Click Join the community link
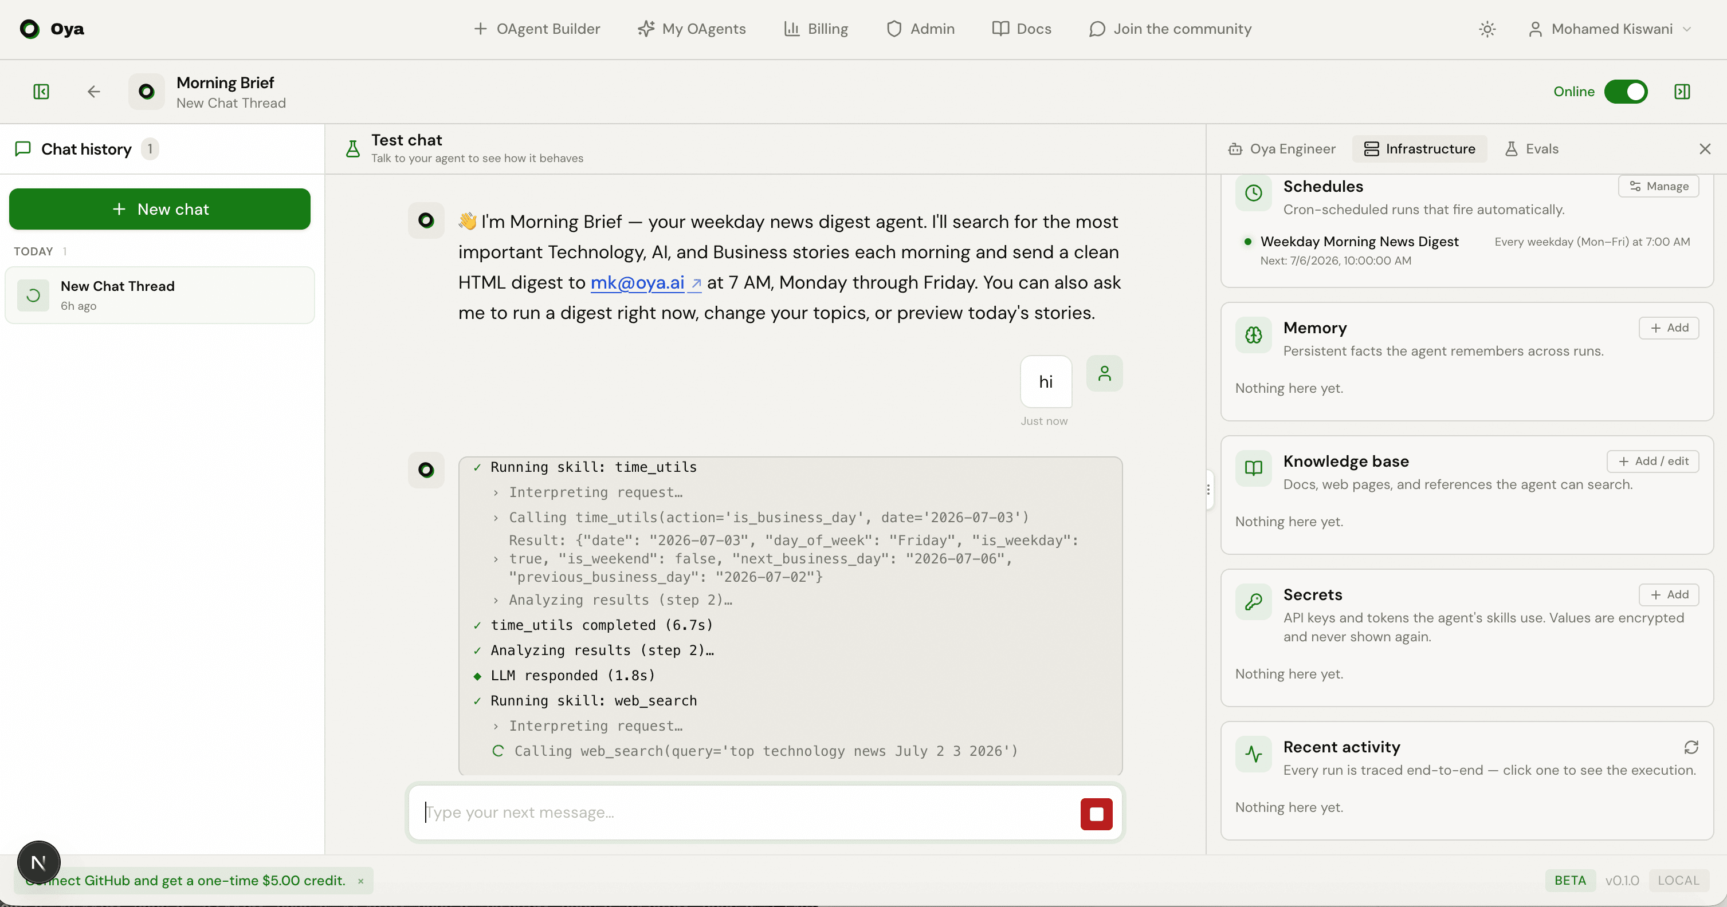This screenshot has width=1727, height=907. click(1170, 29)
